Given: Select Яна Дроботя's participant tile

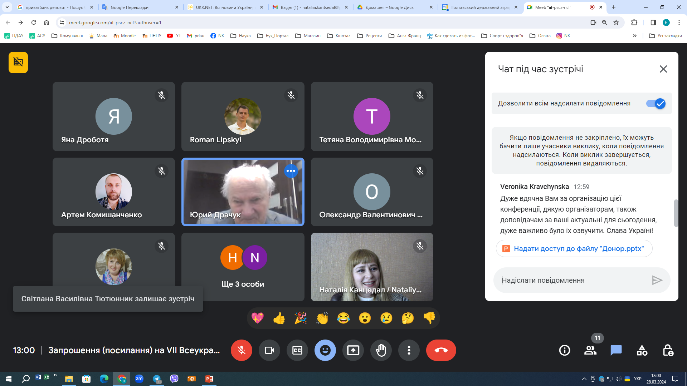Looking at the screenshot, I should 114,117.
